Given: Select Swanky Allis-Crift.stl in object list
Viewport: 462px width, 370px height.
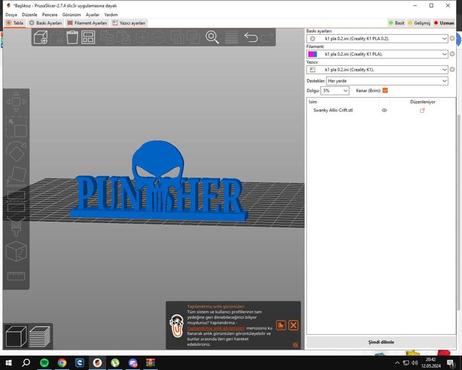Looking at the screenshot, I should coord(333,110).
